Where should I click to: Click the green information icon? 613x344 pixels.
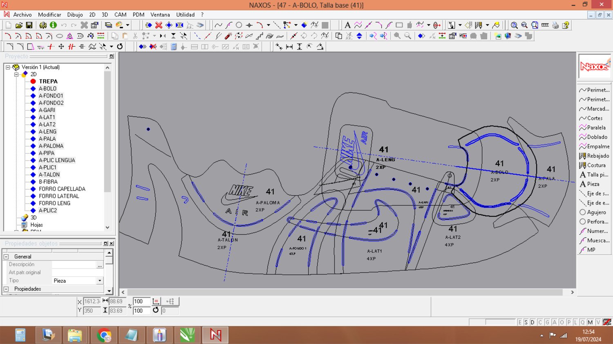tap(53, 25)
